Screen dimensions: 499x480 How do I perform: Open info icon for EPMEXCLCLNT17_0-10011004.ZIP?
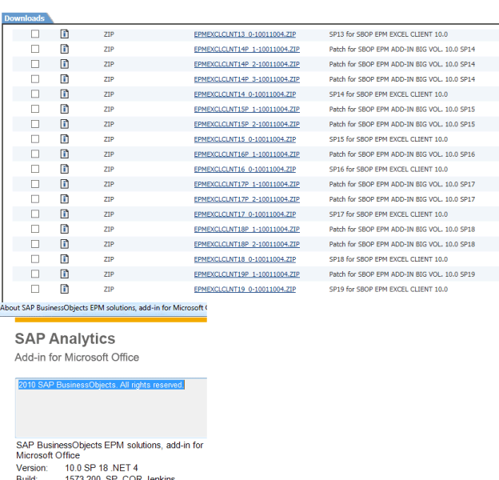pyautogui.click(x=65, y=214)
